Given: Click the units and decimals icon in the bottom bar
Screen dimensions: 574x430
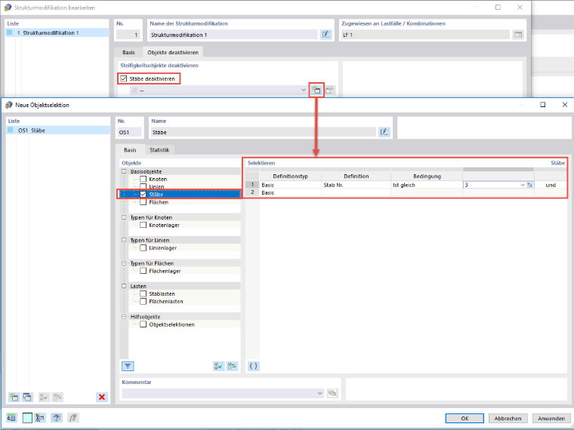Looking at the screenshot, I should pyautogui.click(x=12, y=418).
